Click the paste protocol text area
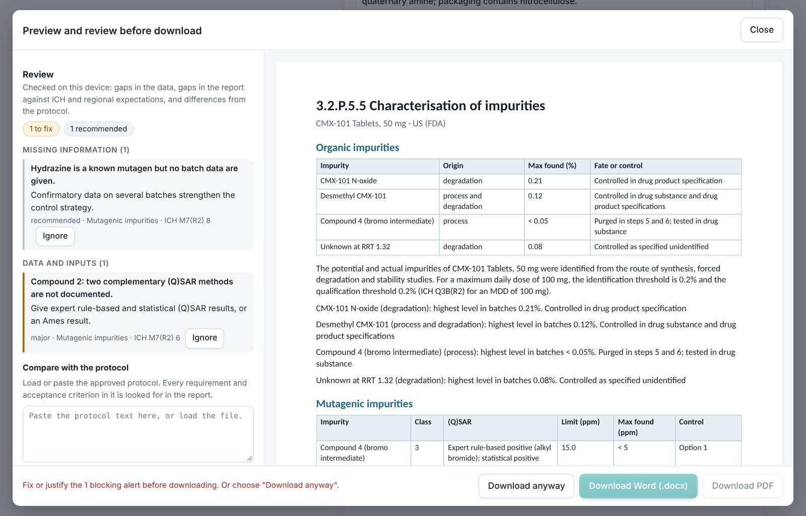The width and height of the screenshot is (806, 516). (138, 434)
